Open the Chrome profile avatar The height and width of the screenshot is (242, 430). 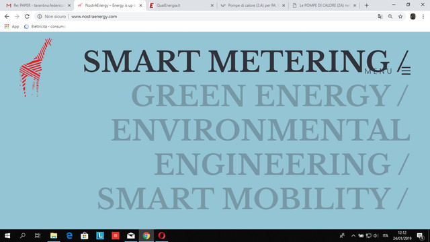(x=413, y=16)
